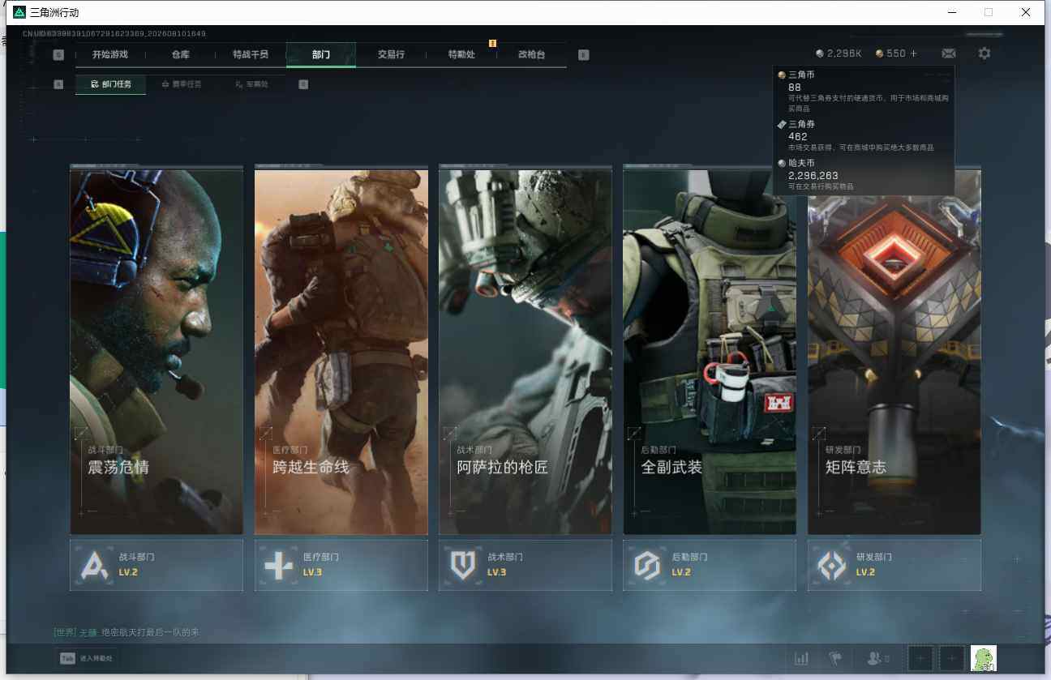
Task: Click the 哈夫币 label in tooltip
Action: [801, 163]
